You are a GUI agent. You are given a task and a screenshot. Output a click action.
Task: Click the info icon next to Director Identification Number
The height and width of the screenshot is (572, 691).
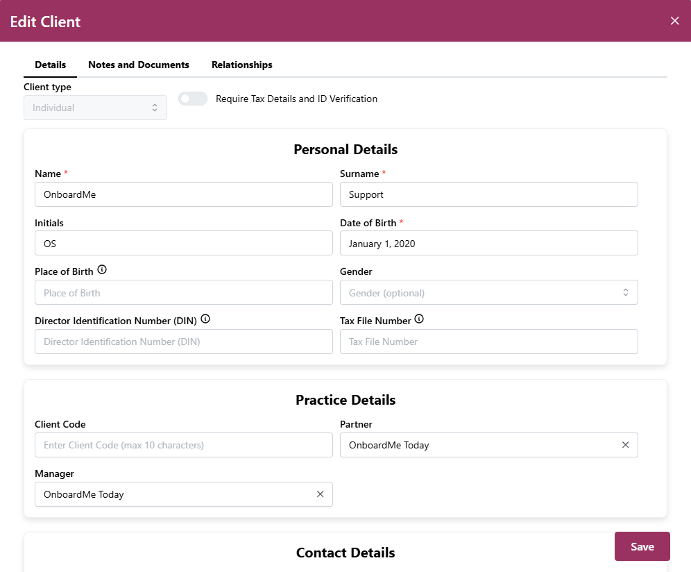(x=205, y=319)
